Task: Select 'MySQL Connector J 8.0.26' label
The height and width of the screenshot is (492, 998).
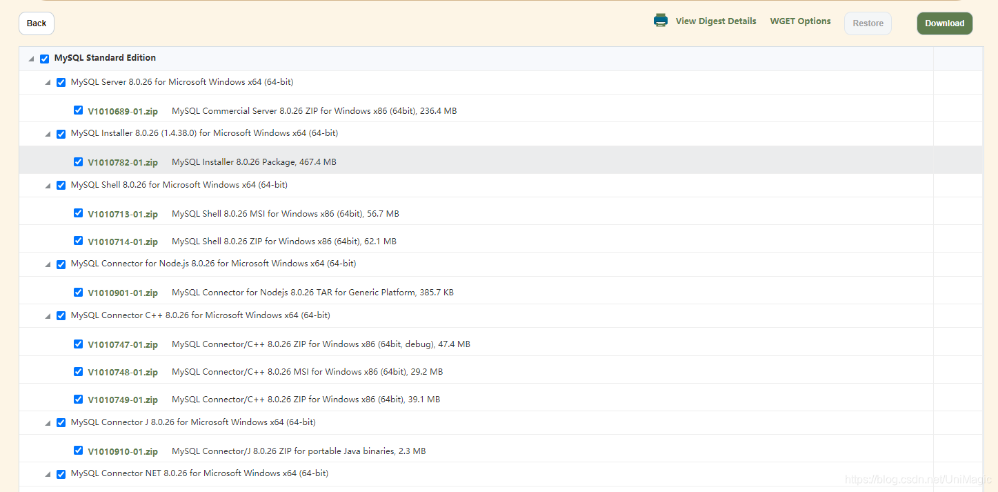Action: (193, 422)
